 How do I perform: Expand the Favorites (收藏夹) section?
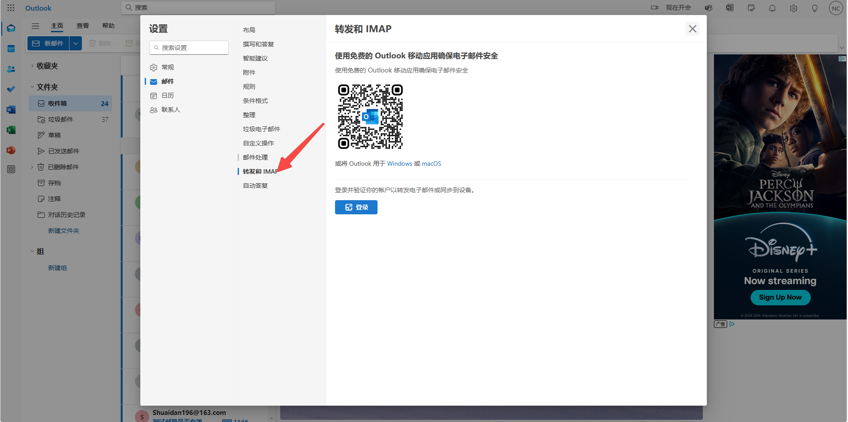[x=32, y=66]
